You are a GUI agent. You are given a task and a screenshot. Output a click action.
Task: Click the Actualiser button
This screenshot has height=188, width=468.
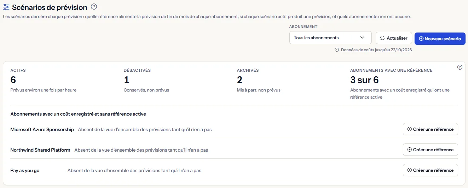394,38
